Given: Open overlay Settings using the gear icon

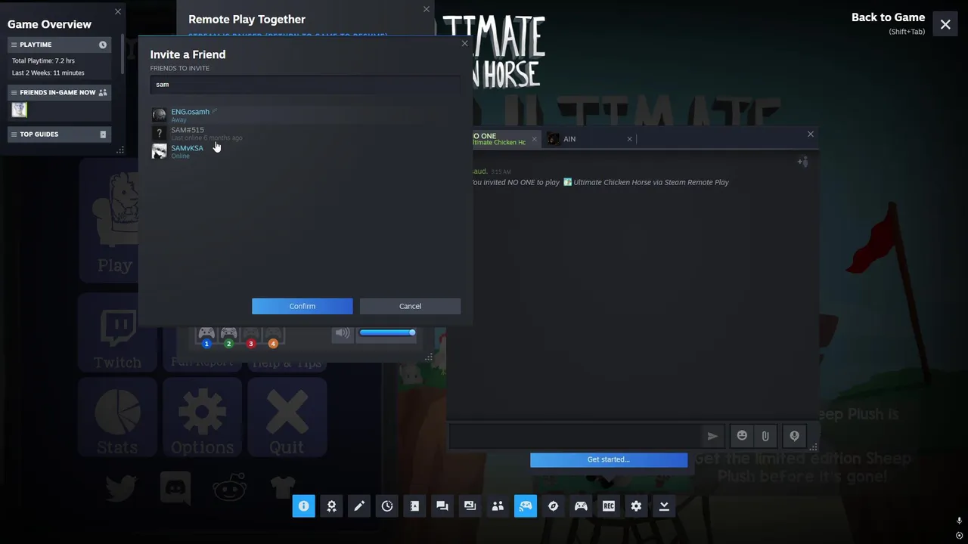Looking at the screenshot, I should point(636,506).
